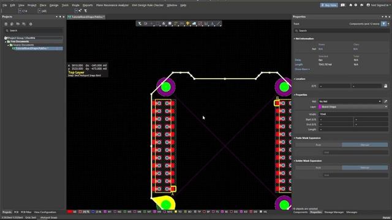Click the Properties panel Search field
The width and height of the screenshot is (392, 220).
pos(342,31)
